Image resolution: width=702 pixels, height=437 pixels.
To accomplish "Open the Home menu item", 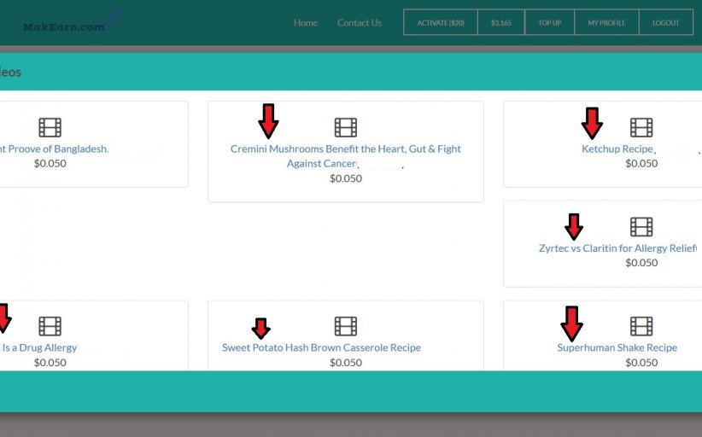I will (306, 23).
